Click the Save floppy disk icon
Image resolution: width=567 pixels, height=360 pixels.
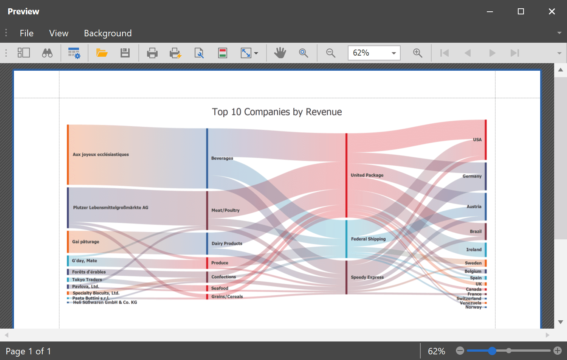point(125,53)
